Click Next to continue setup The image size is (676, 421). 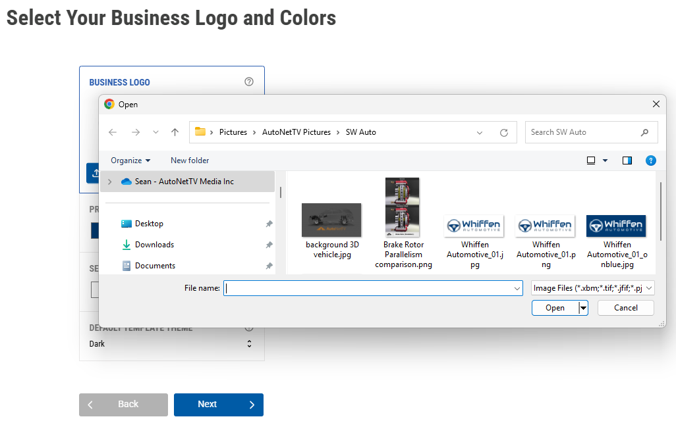pos(219,405)
